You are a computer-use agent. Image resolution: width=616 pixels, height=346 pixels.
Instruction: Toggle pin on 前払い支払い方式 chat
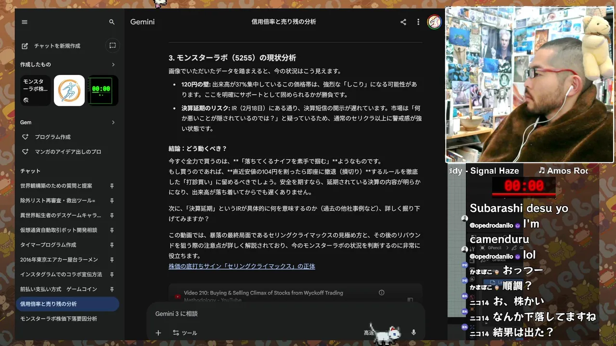pos(112,289)
